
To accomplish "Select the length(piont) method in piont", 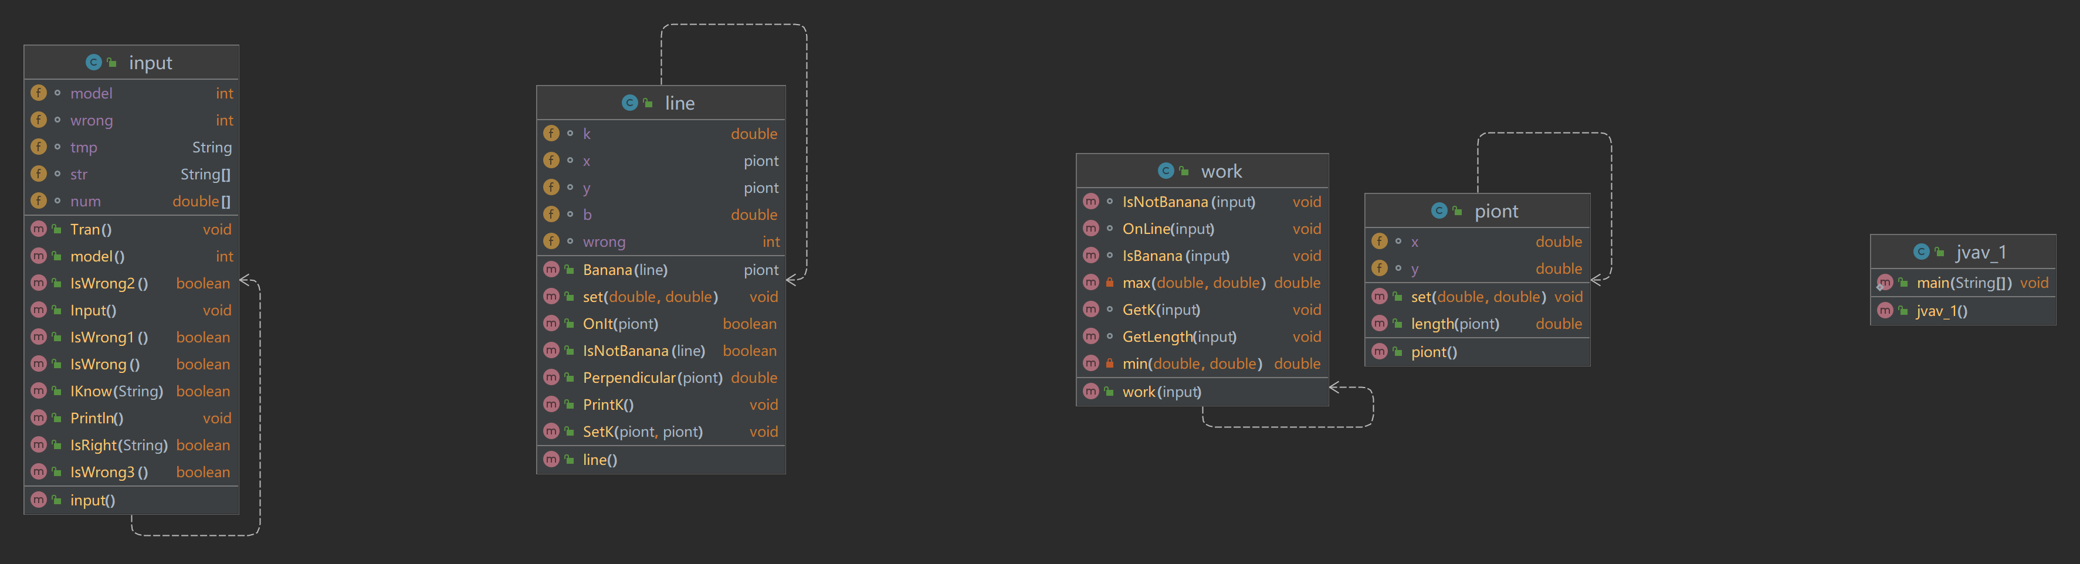I will 1454,324.
